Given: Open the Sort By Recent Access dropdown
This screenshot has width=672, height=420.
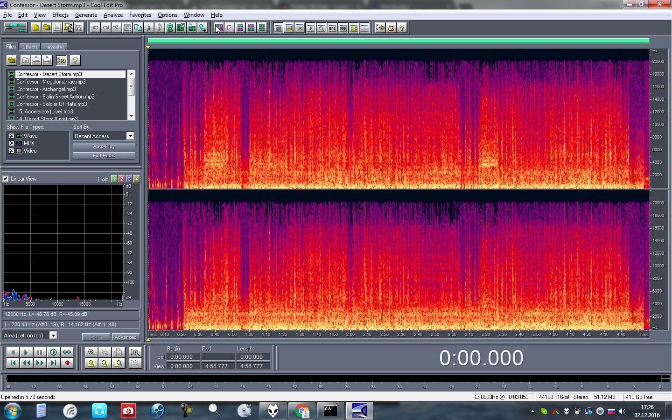Looking at the screenshot, I should coord(130,136).
